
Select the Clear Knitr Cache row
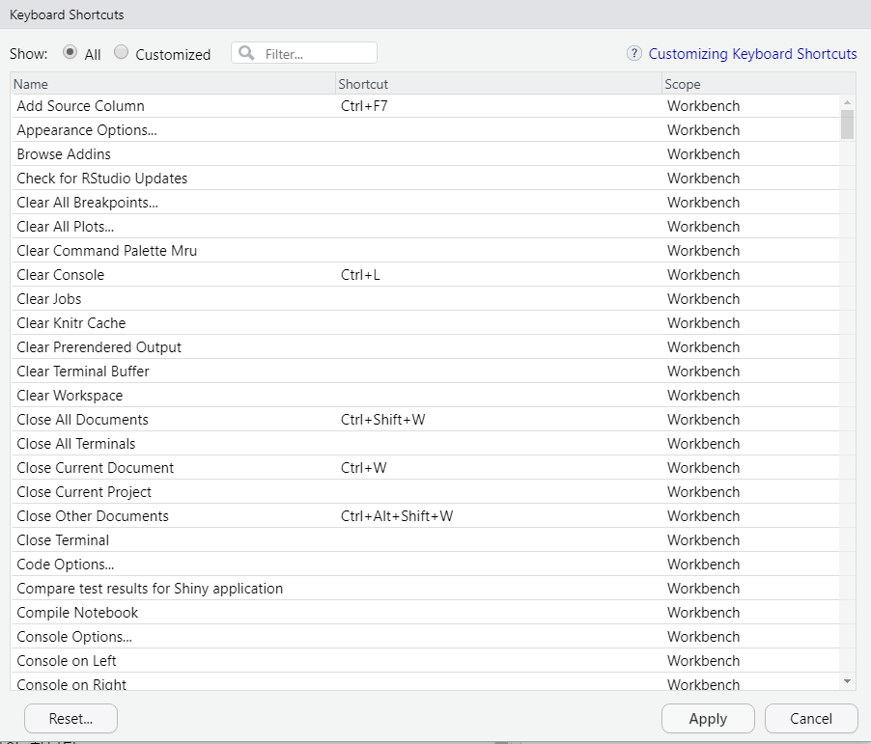[x=425, y=323]
